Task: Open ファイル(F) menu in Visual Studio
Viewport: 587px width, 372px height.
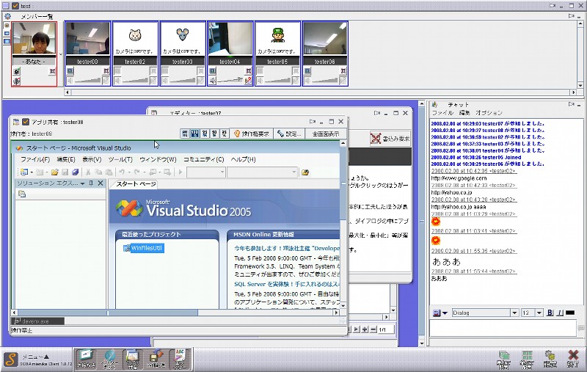Action: pyautogui.click(x=35, y=159)
